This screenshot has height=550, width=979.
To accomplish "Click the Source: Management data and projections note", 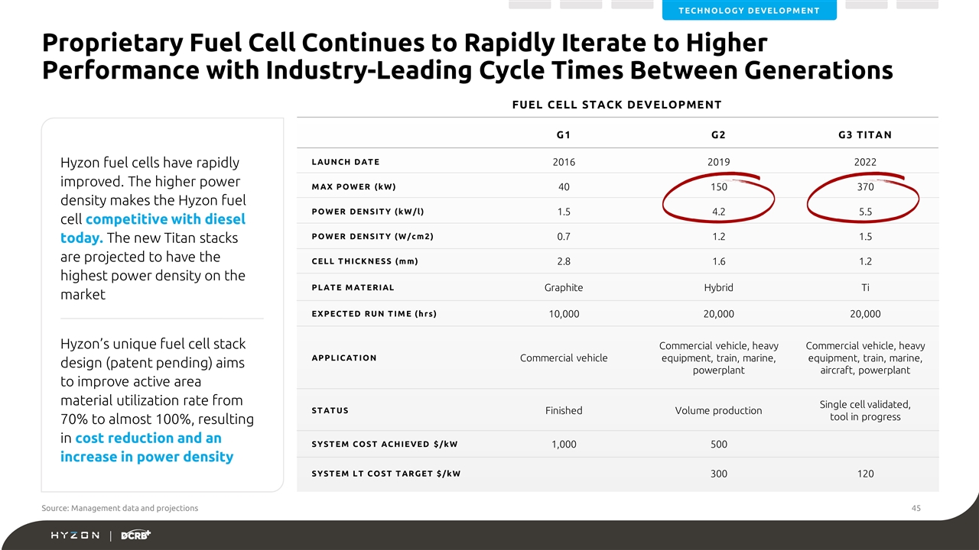I will (119, 508).
